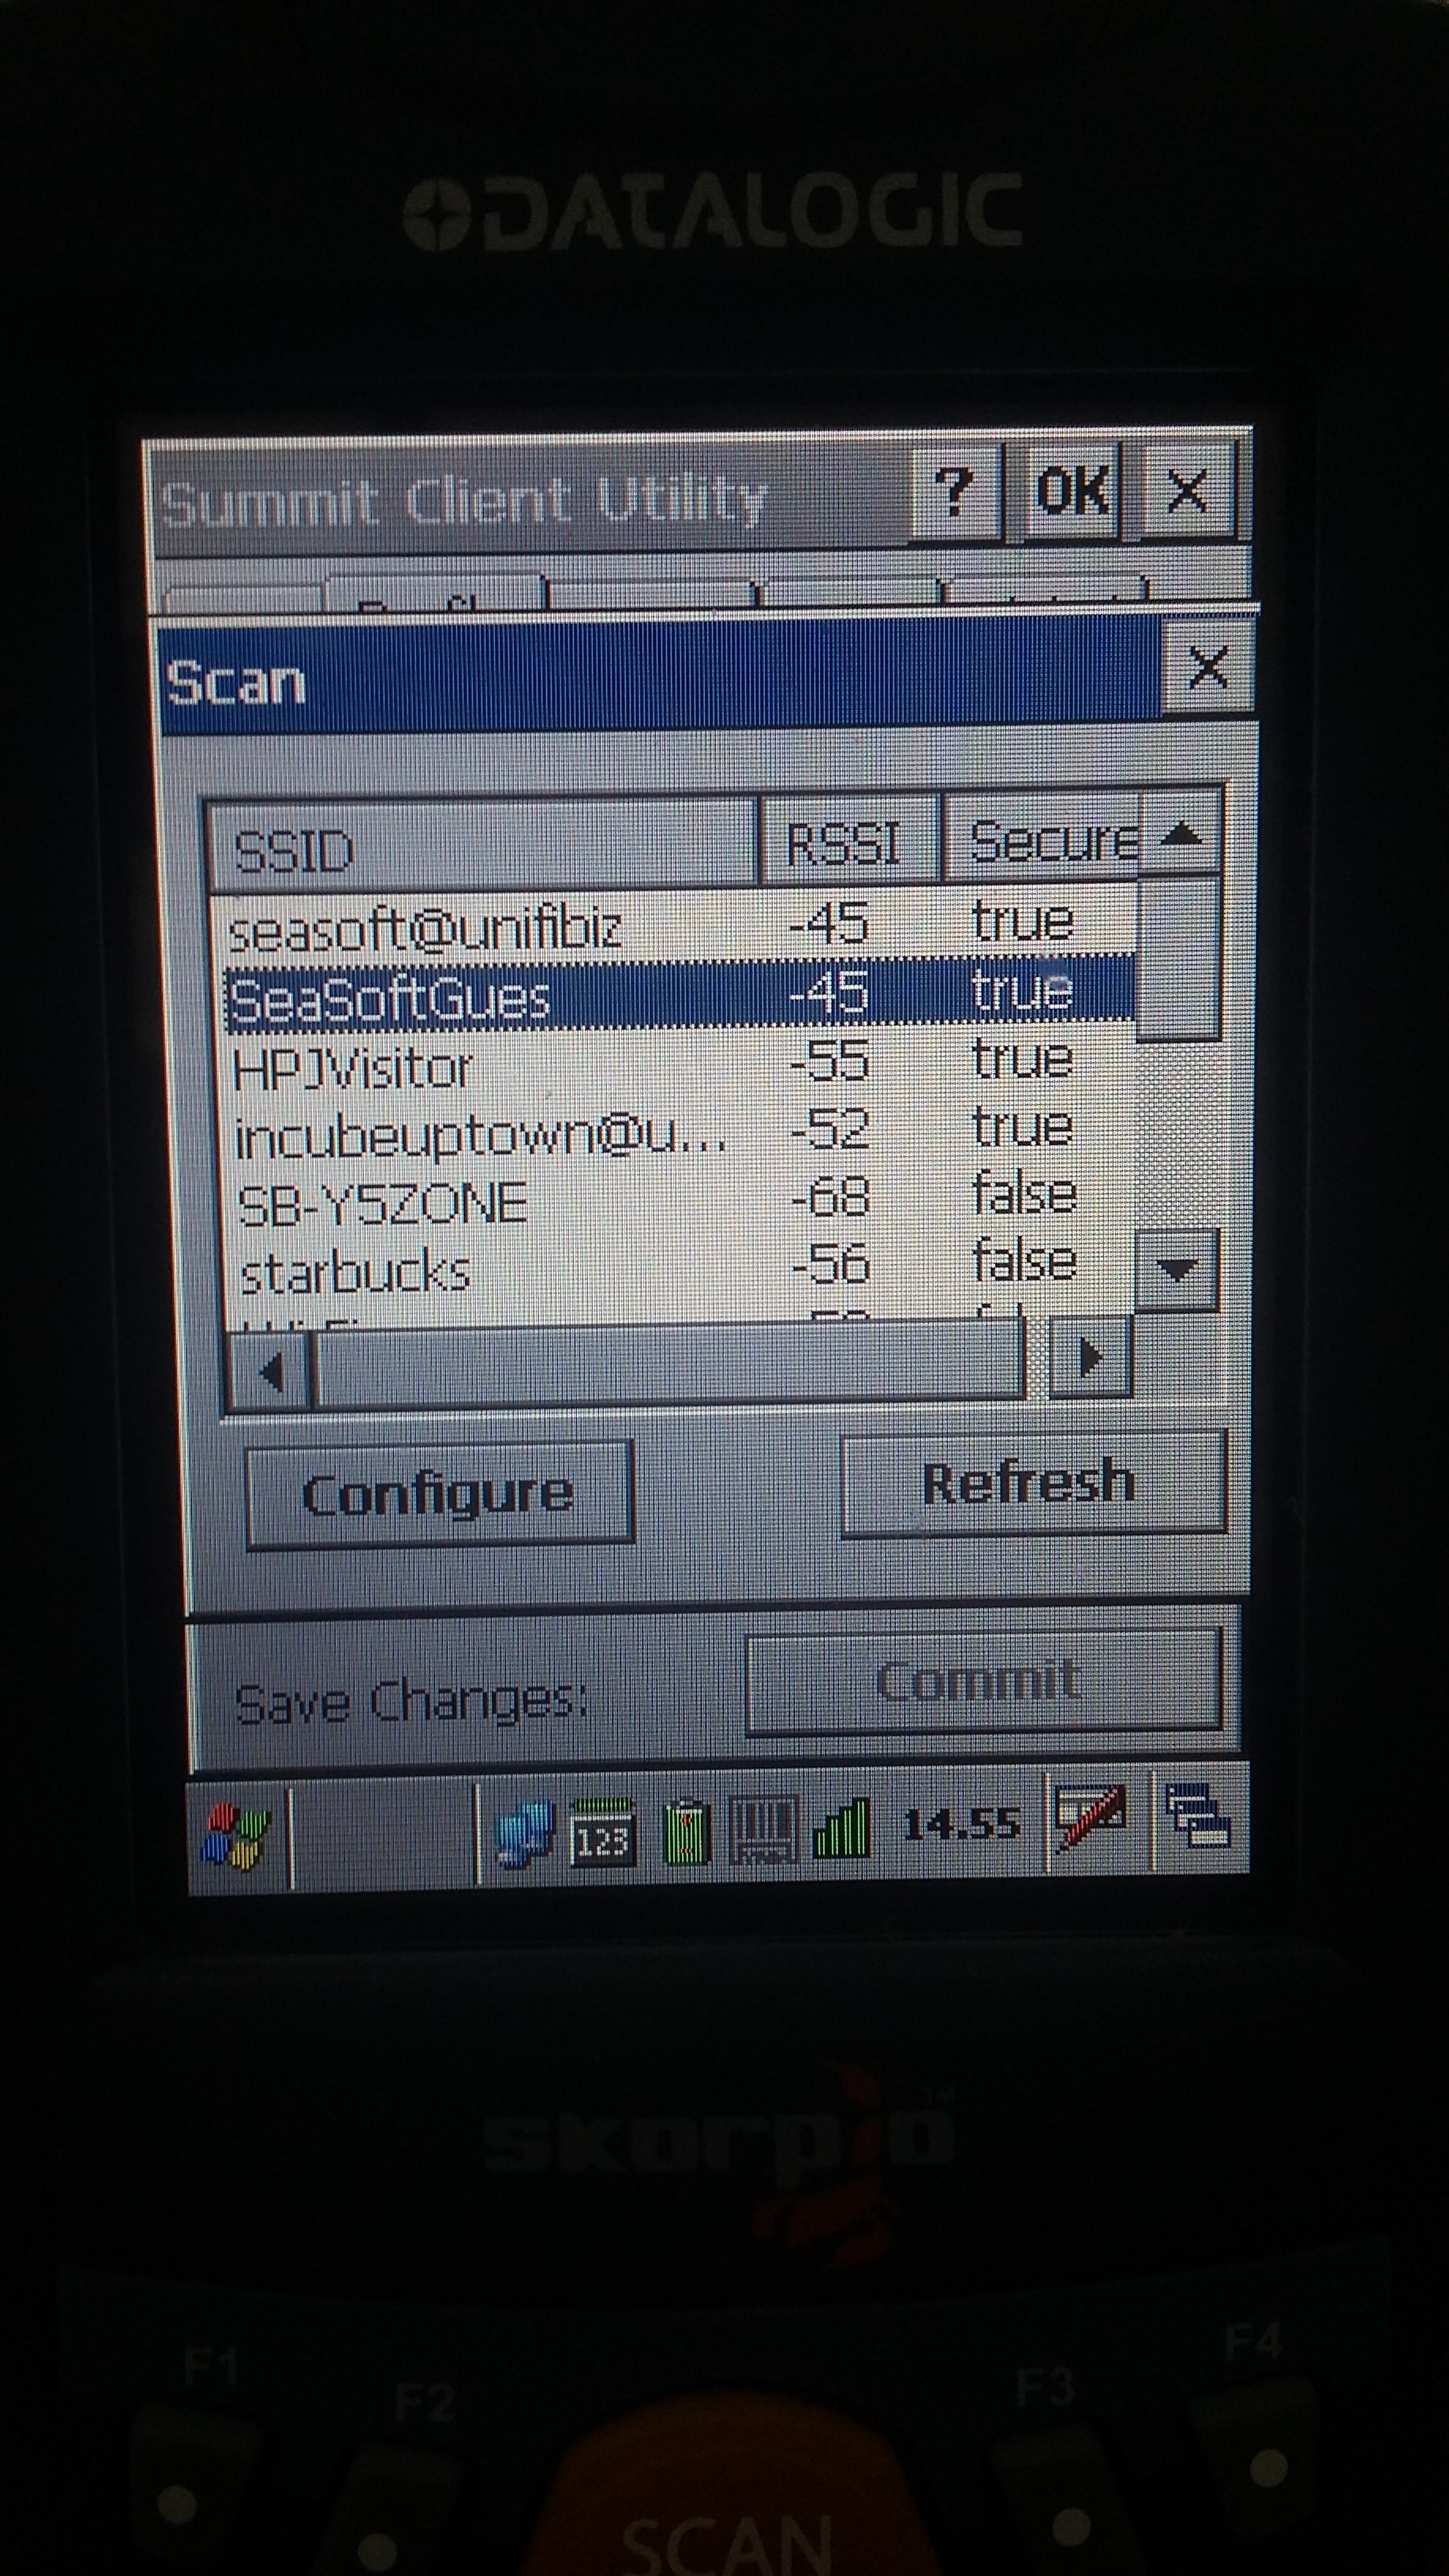1449x2576 pixels.
Task: Close the Summit Client Utility window
Action: pos(1186,490)
